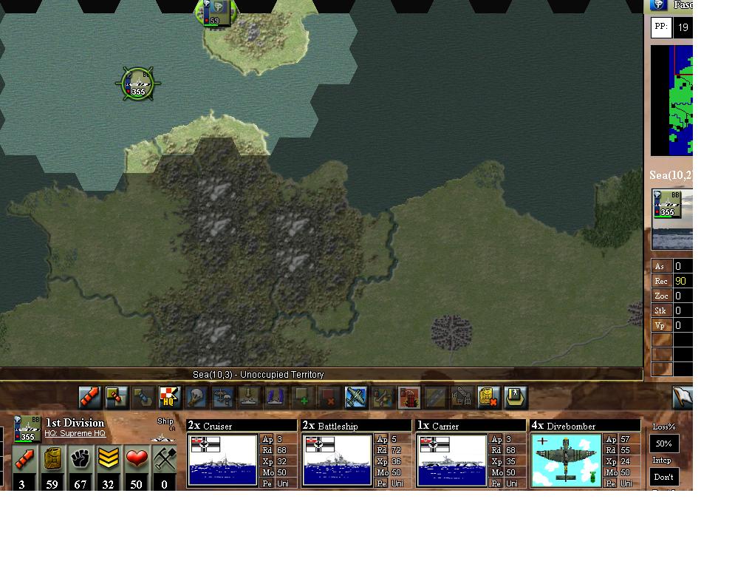This screenshot has width=752, height=564.
Task: Click the unit counter 355 in right panel
Action: pos(668,204)
